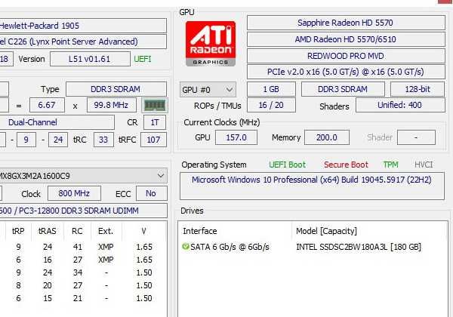The image size is (453, 317).
Task: Click the Dual-Channel mode field
Action: point(57,122)
